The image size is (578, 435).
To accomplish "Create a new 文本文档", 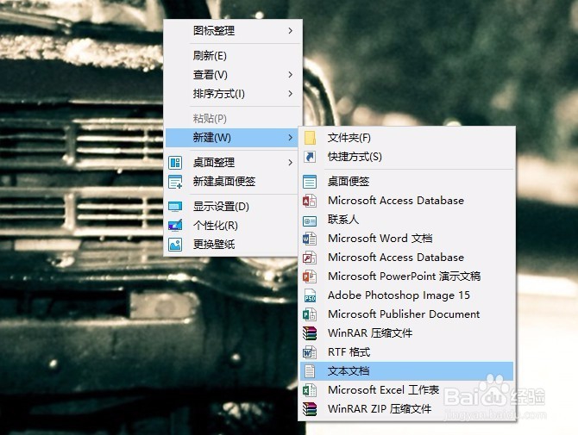I will point(406,371).
